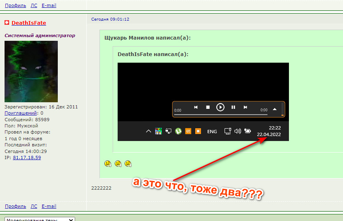Click the tray clock showing 22:22

(275, 128)
